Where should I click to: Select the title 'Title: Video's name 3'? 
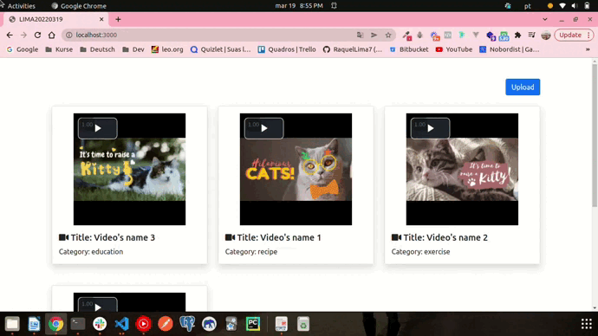pos(113,237)
